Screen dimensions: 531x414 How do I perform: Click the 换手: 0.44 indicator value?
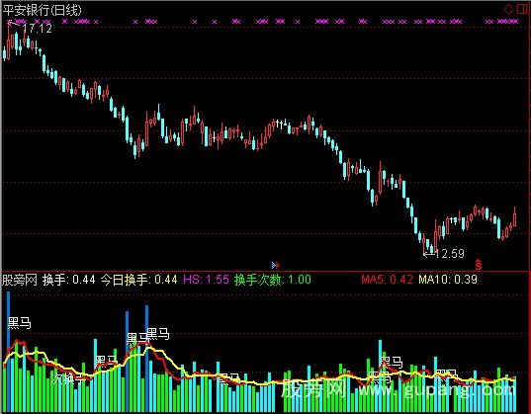[69, 280]
